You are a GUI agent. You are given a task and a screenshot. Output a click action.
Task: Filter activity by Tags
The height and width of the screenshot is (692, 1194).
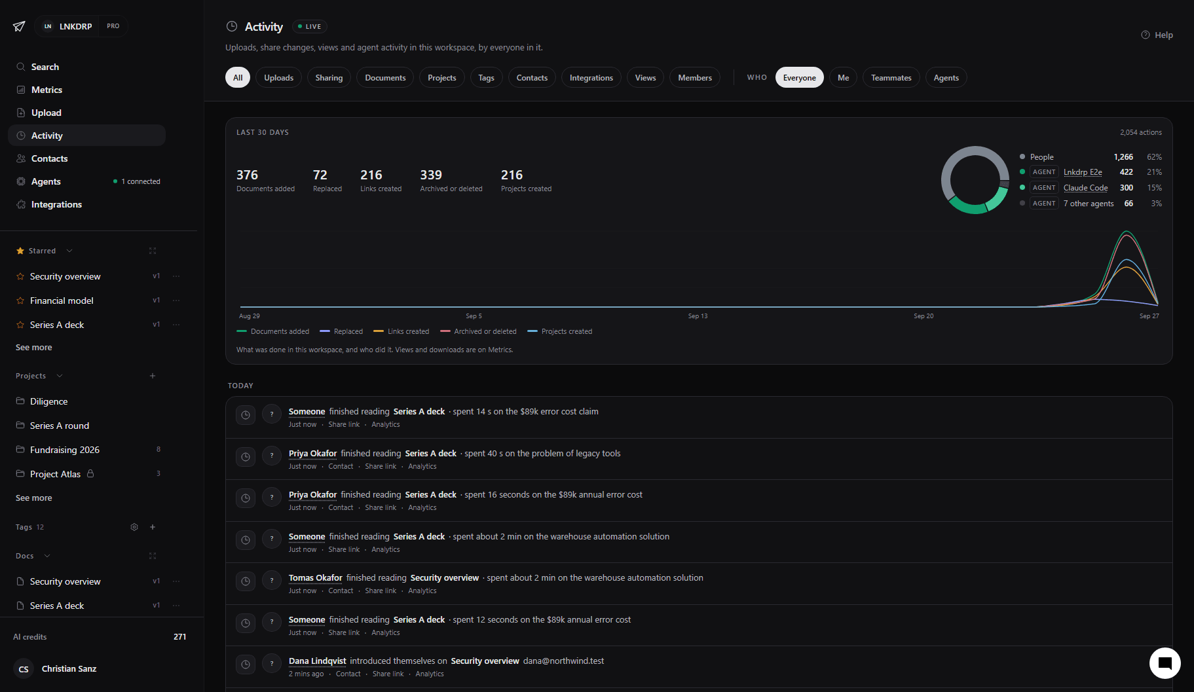coord(486,77)
